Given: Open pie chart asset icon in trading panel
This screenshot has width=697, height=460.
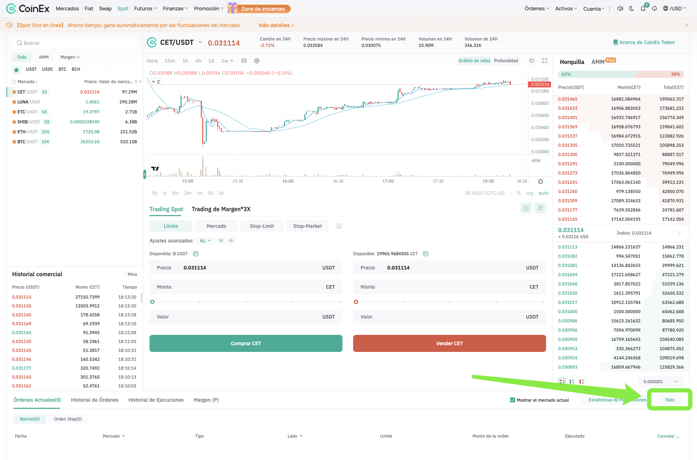Looking at the screenshot, I should click(x=526, y=208).
